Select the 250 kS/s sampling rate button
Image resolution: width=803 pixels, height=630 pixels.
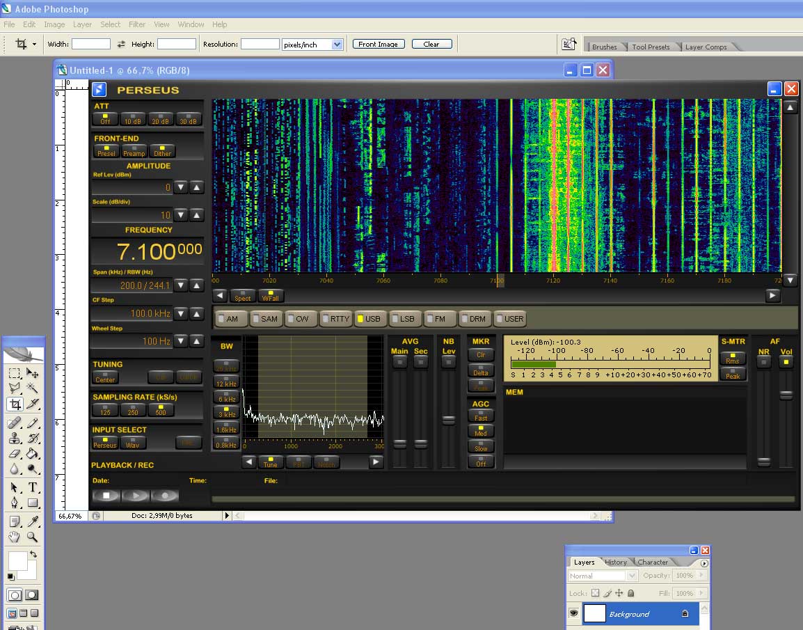tap(133, 410)
